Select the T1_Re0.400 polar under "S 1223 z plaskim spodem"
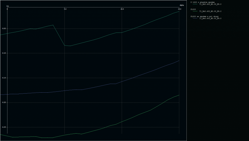Screen dimensions: 249x141 [210, 4]
